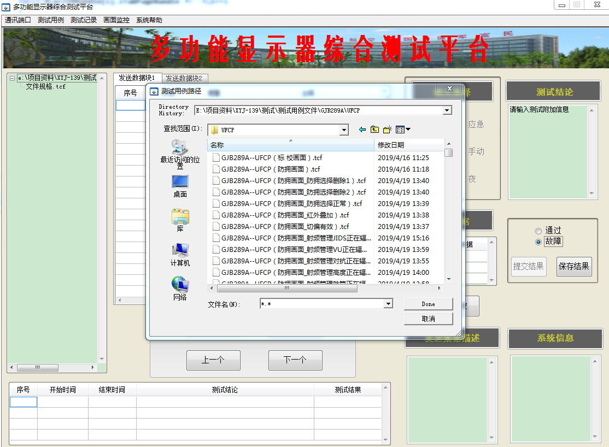Open the Libraries shortcut (库)
609x447 pixels.
pyautogui.click(x=180, y=220)
